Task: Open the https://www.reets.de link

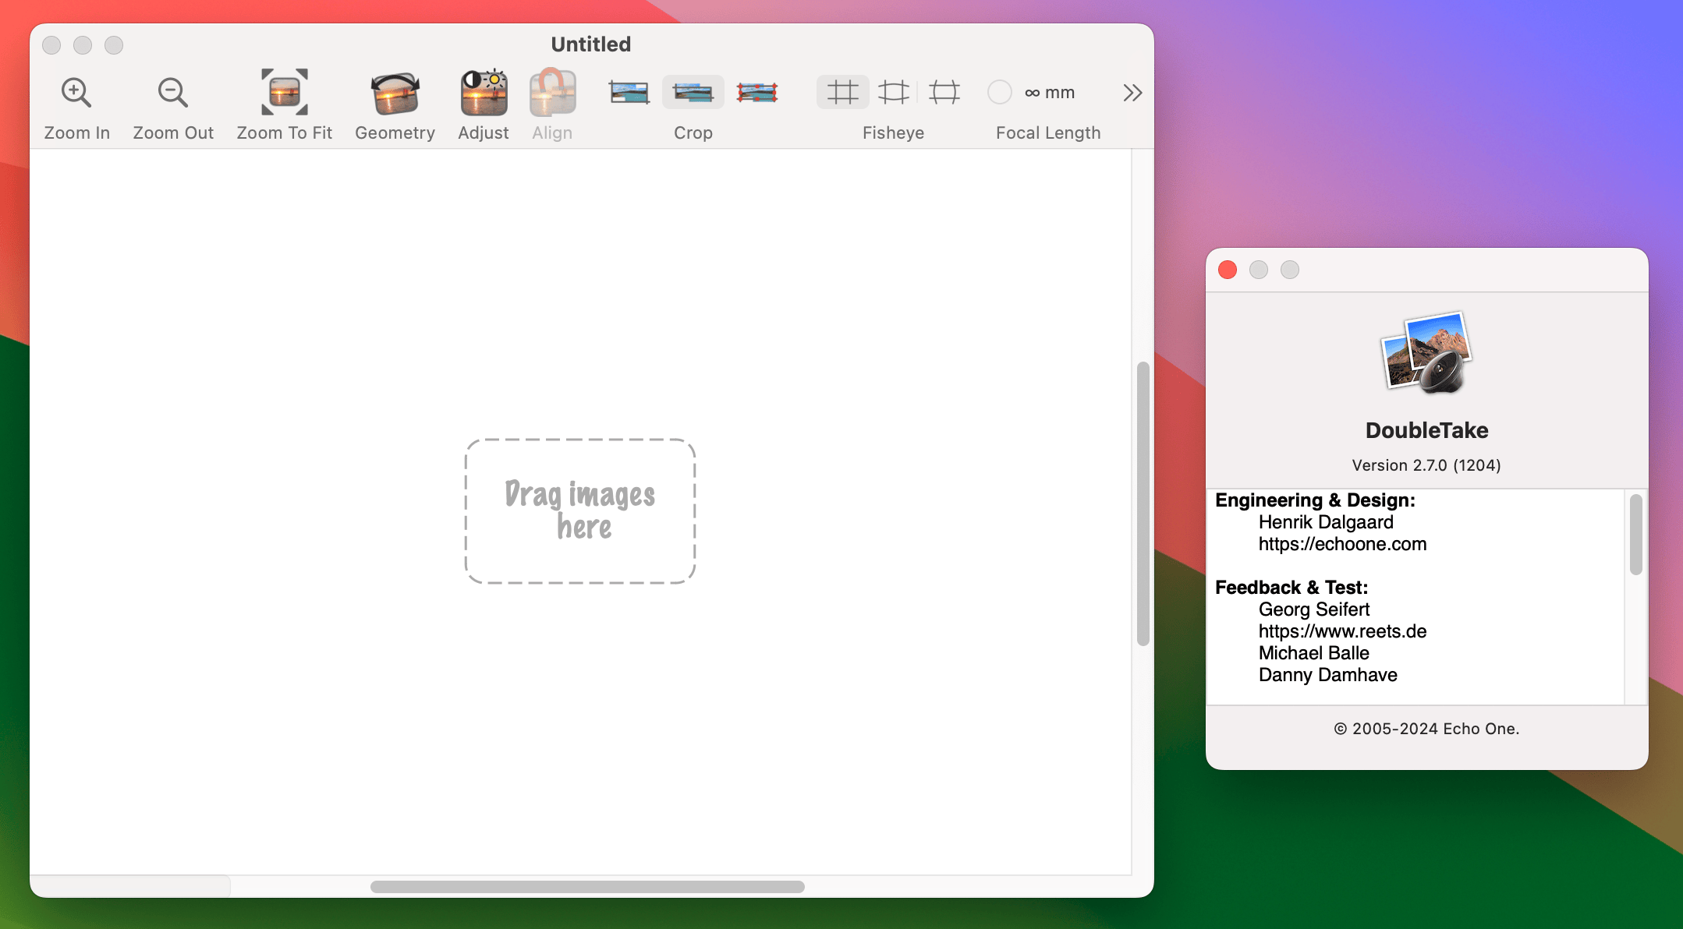Action: click(x=1342, y=631)
